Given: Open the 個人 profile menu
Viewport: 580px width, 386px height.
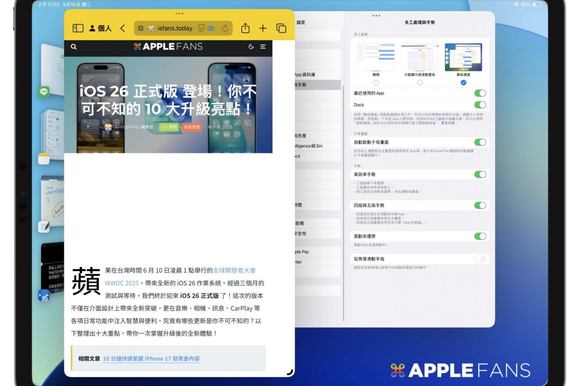Looking at the screenshot, I should coord(100,29).
